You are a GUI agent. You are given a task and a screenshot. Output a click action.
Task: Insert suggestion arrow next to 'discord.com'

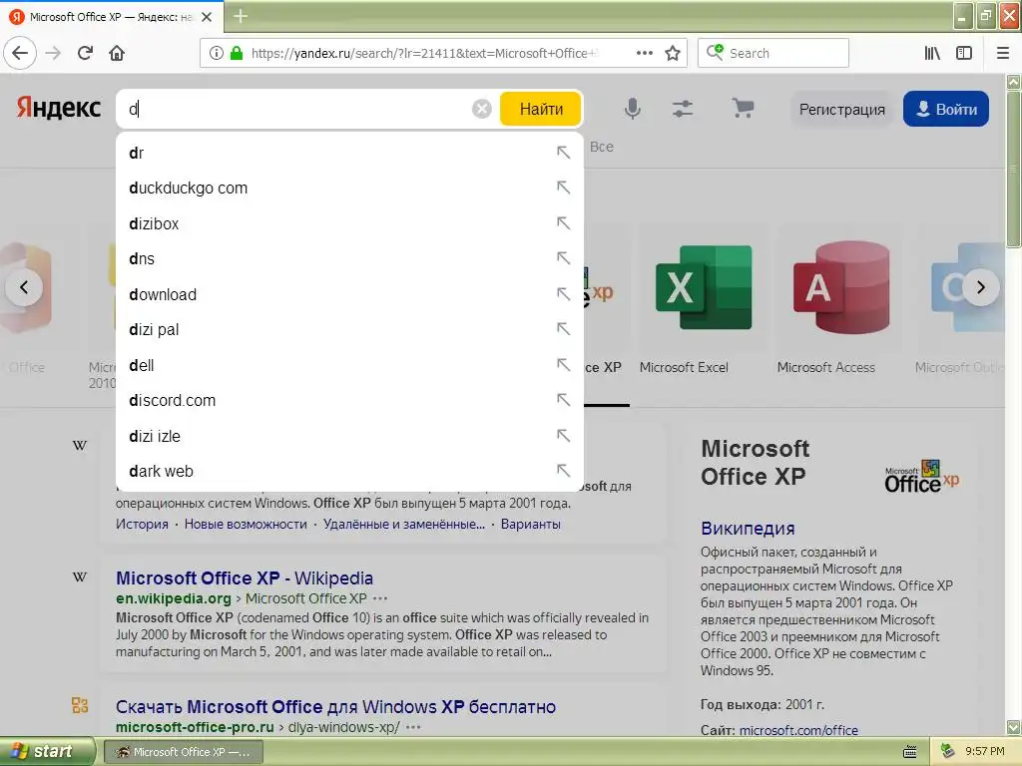(x=563, y=400)
